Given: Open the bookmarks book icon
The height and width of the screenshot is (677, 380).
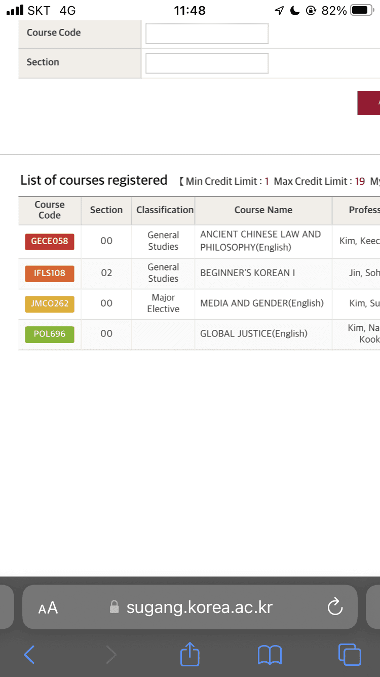Looking at the screenshot, I should click(270, 655).
